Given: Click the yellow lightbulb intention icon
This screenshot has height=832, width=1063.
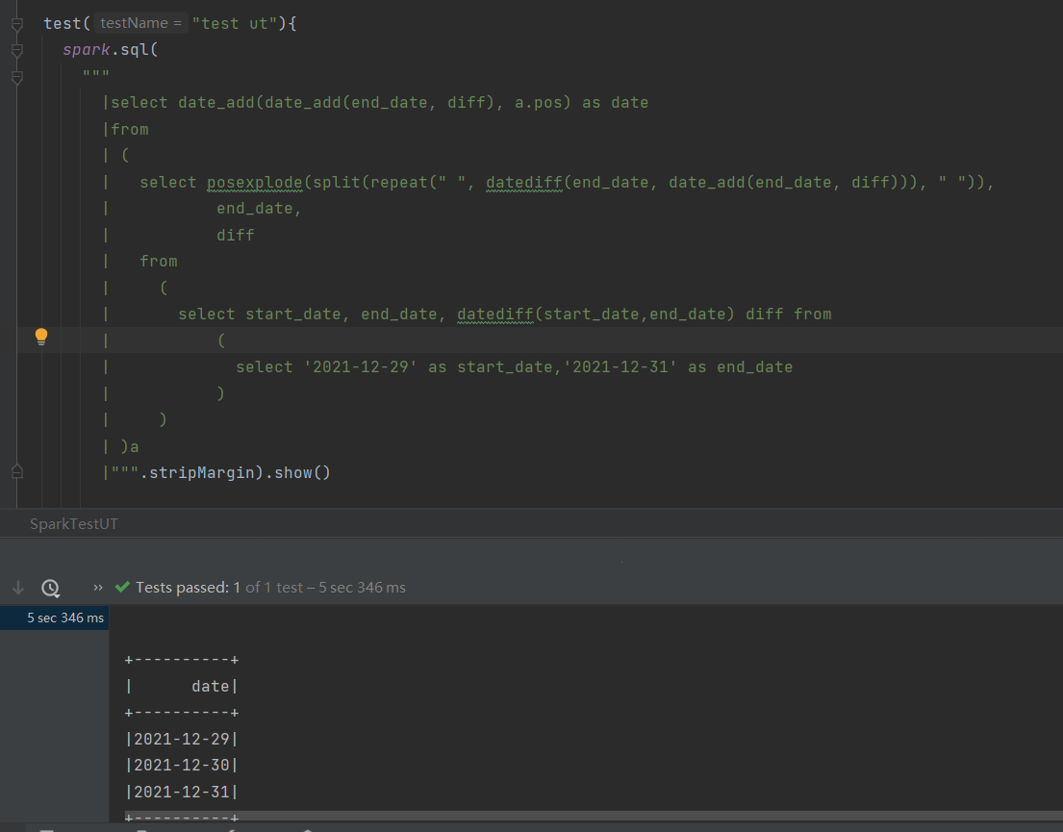Looking at the screenshot, I should point(41,337).
